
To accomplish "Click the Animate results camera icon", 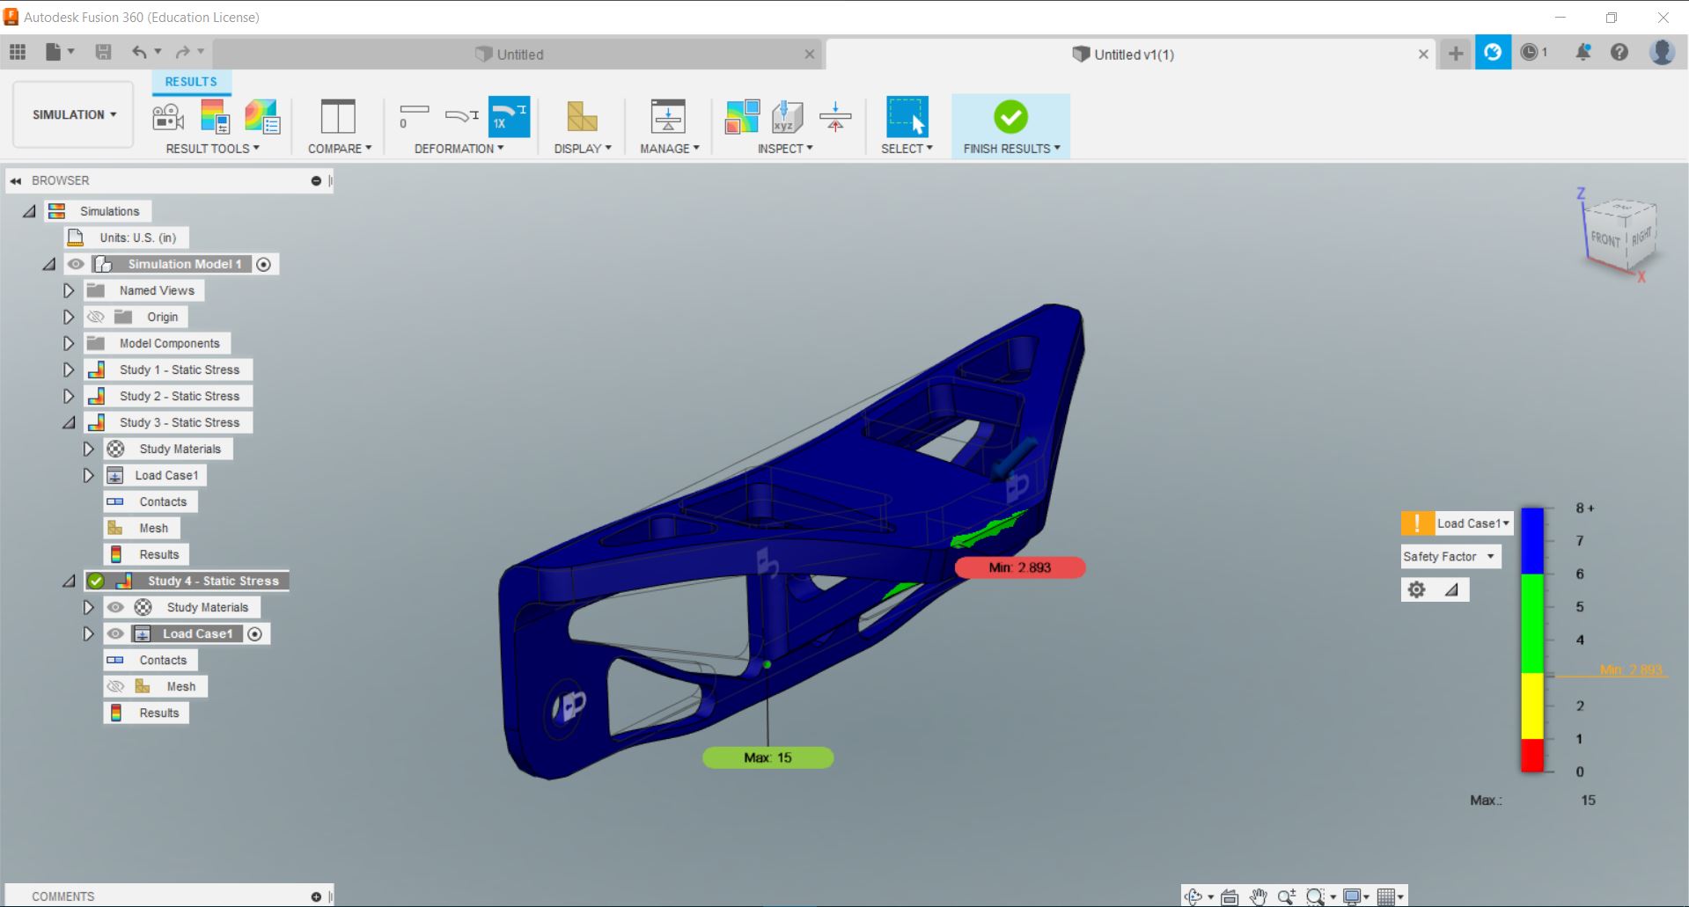I will pyautogui.click(x=167, y=117).
